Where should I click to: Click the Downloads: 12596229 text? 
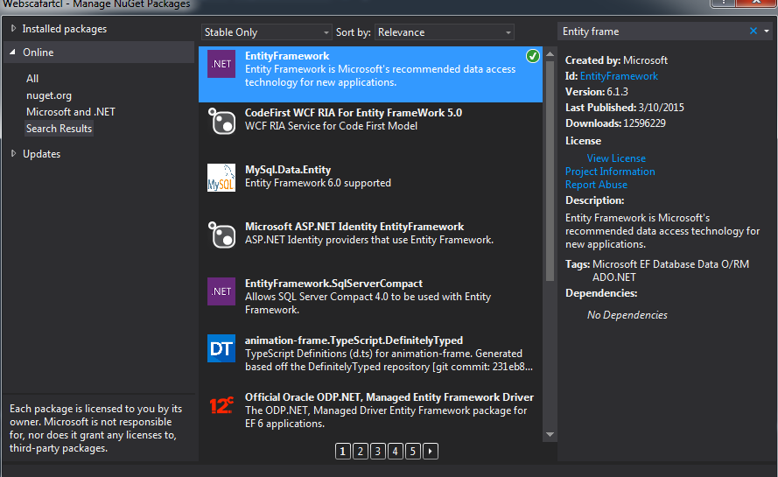pos(615,123)
